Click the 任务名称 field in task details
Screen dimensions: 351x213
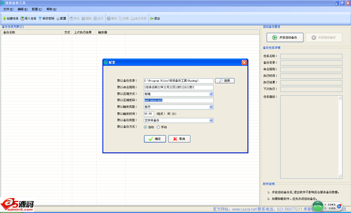pyautogui.click(x=311, y=56)
